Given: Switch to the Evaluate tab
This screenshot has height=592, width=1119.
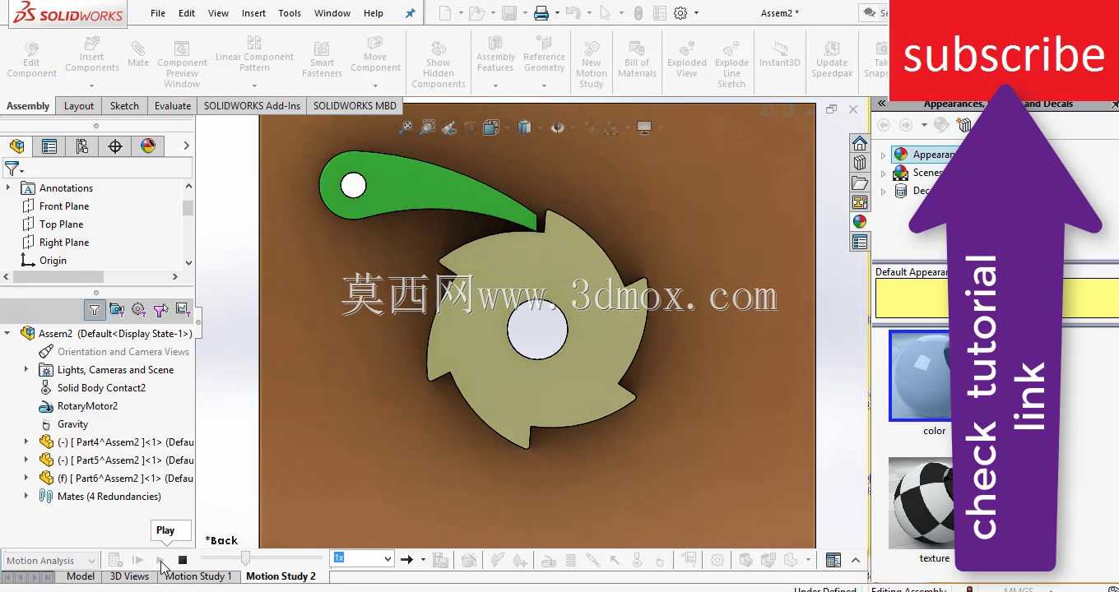Looking at the screenshot, I should (x=173, y=106).
